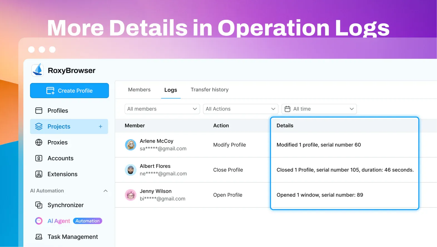Click the email sa*****@gmail.com
This screenshot has width=437, height=247.
click(163, 149)
